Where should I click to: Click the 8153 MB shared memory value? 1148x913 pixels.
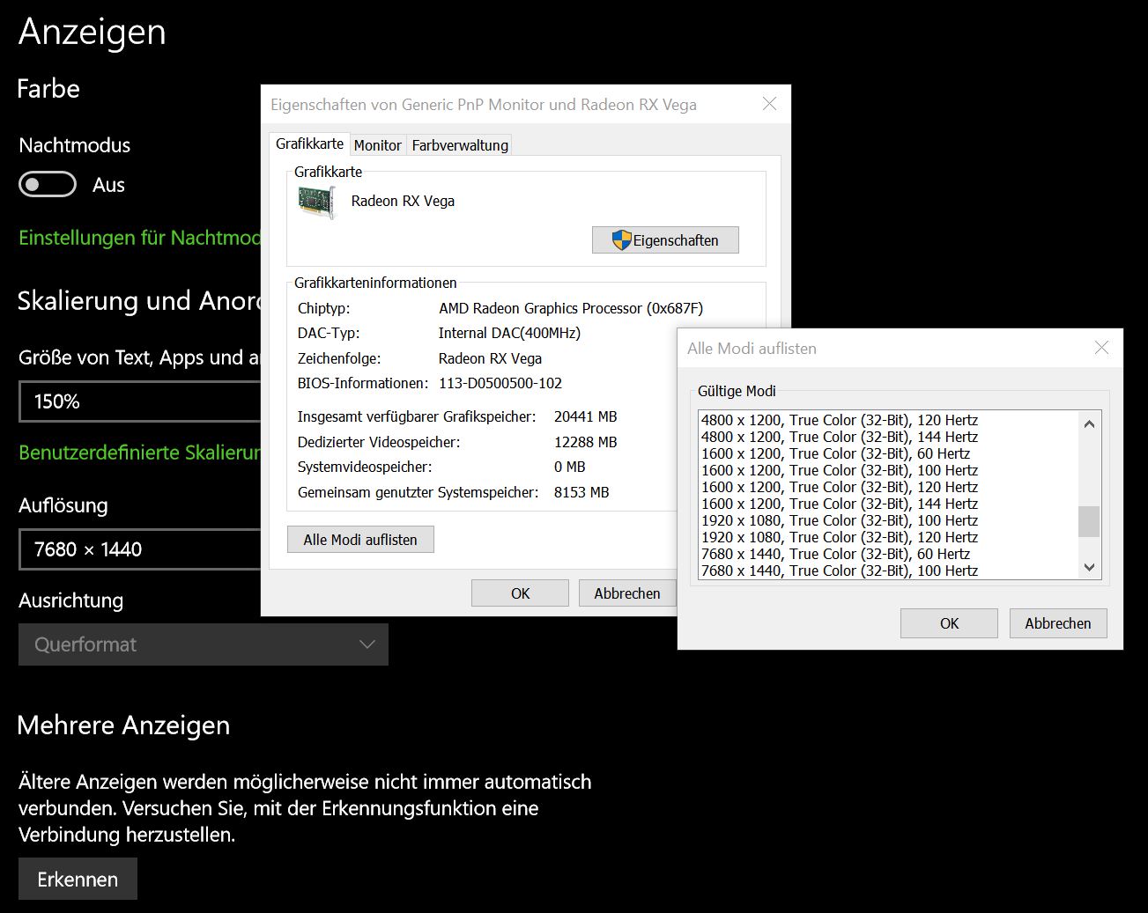coord(581,492)
